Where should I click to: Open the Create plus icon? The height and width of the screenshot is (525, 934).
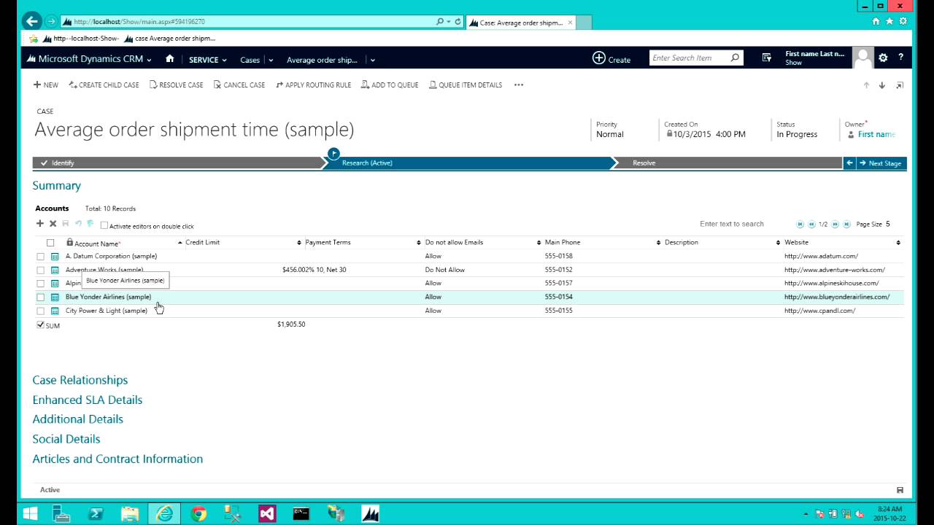click(599, 58)
